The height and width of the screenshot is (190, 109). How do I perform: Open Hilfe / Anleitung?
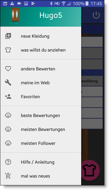coord(41,162)
